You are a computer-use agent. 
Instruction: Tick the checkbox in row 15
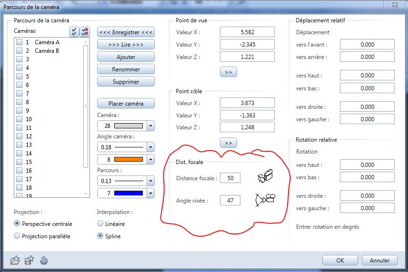pos(19,162)
